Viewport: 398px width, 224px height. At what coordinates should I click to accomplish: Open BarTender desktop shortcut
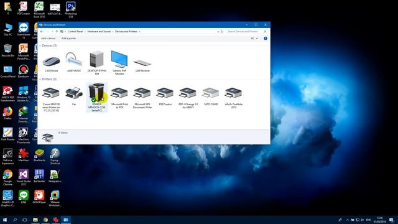click(39, 175)
